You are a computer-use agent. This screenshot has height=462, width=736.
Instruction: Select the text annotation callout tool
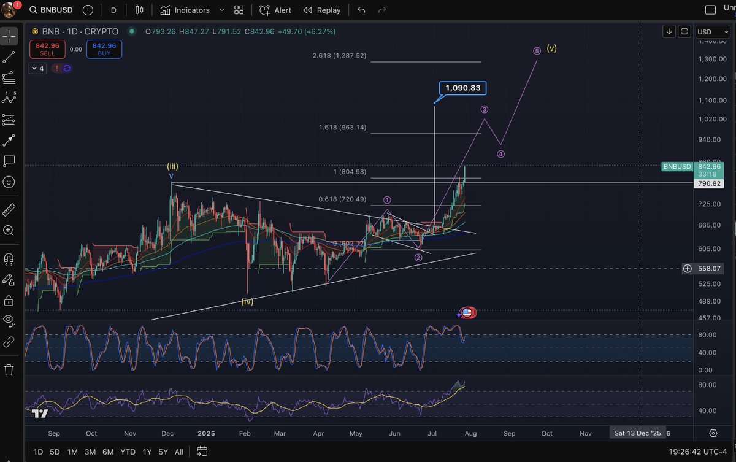(9, 161)
